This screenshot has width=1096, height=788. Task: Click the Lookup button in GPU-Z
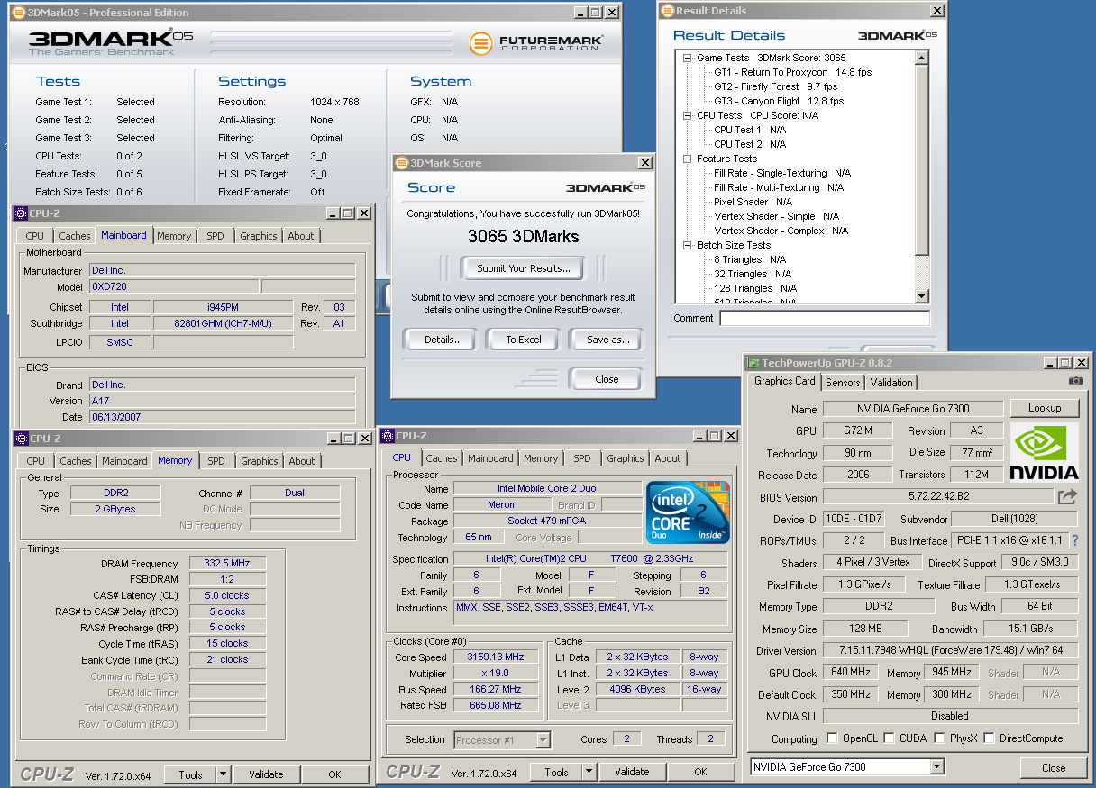tap(1045, 408)
